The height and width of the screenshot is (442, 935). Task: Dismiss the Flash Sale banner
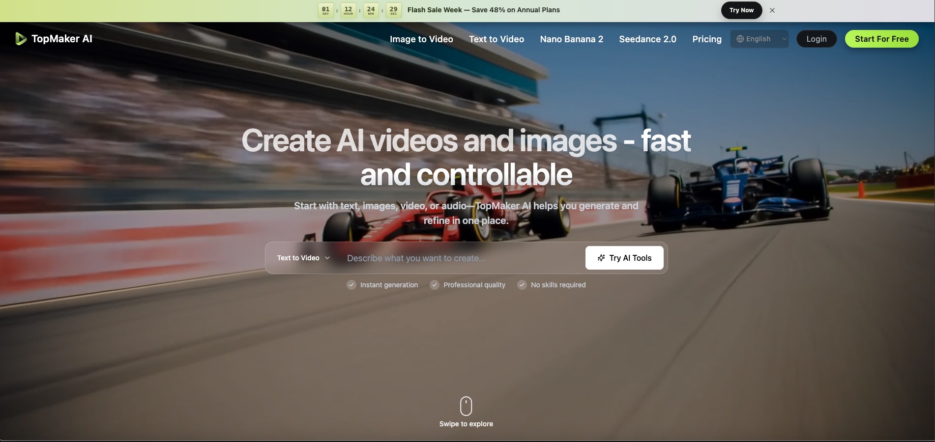click(772, 10)
